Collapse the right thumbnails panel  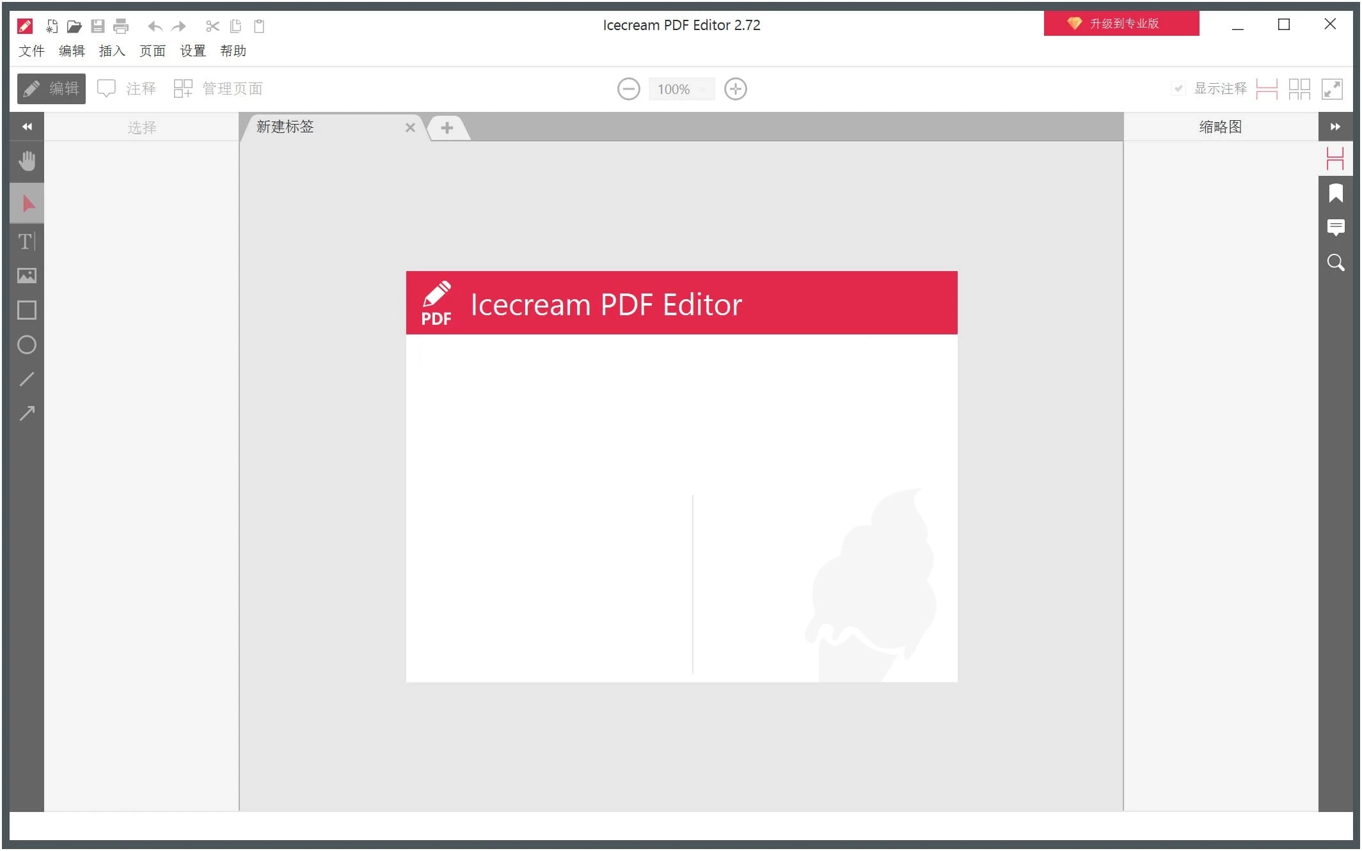click(x=1335, y=127)
